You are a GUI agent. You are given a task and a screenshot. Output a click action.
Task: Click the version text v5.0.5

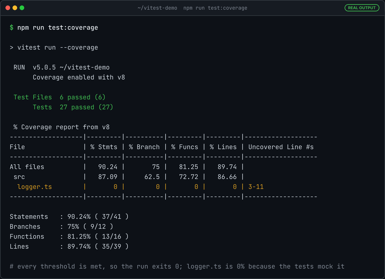coord(44,67)
